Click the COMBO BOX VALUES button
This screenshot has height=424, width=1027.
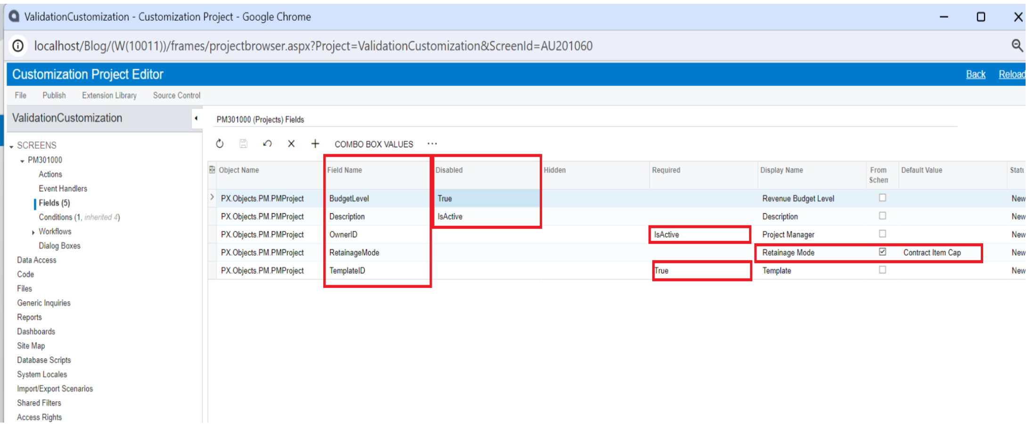(374, 144)
